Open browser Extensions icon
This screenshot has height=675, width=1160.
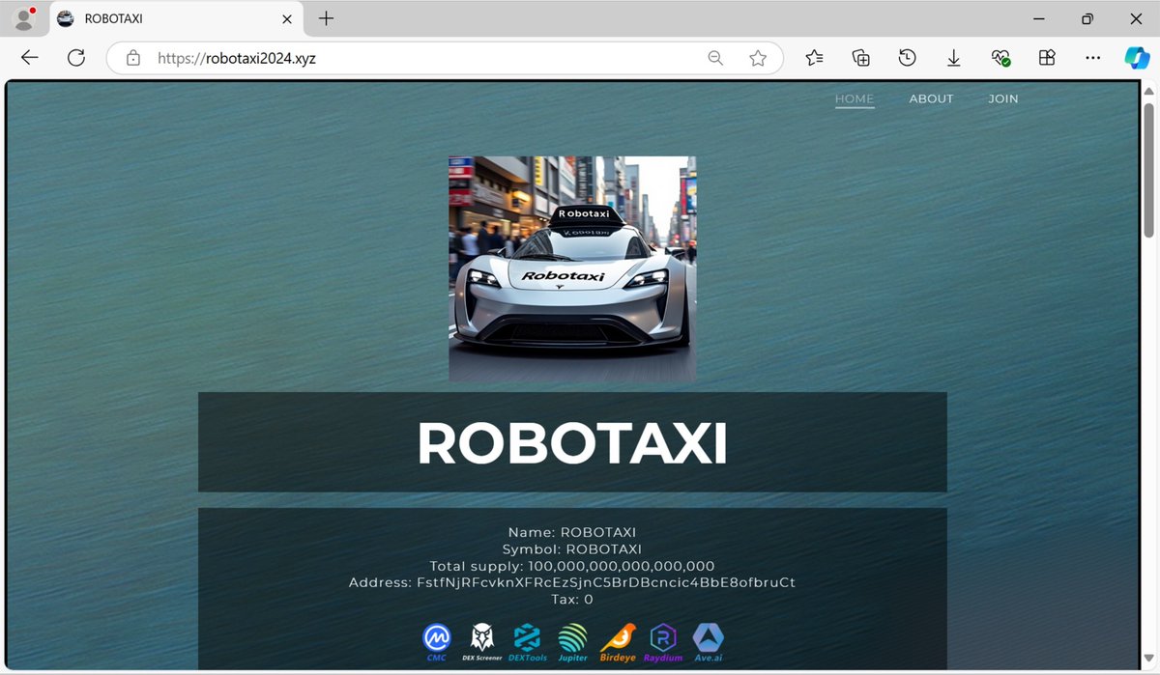click(x=1046, y=58)
